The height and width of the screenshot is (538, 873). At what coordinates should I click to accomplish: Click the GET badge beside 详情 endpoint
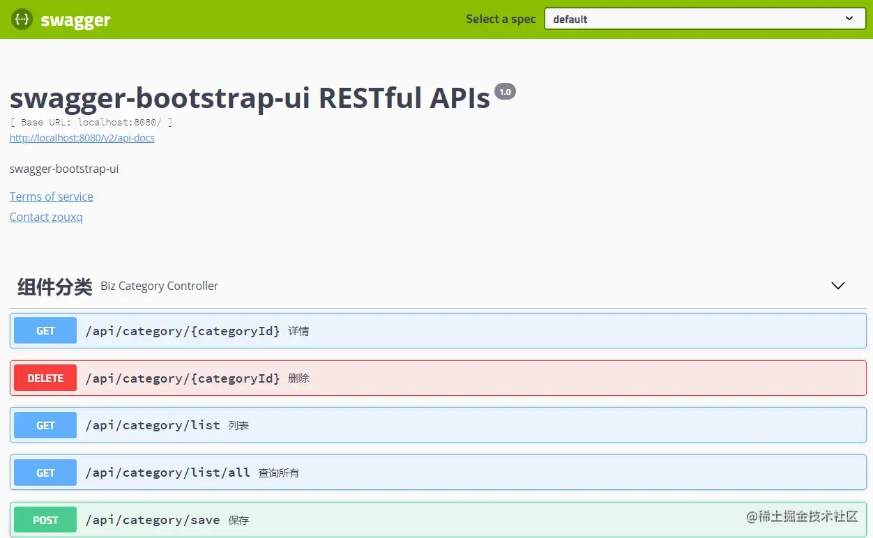45,331
